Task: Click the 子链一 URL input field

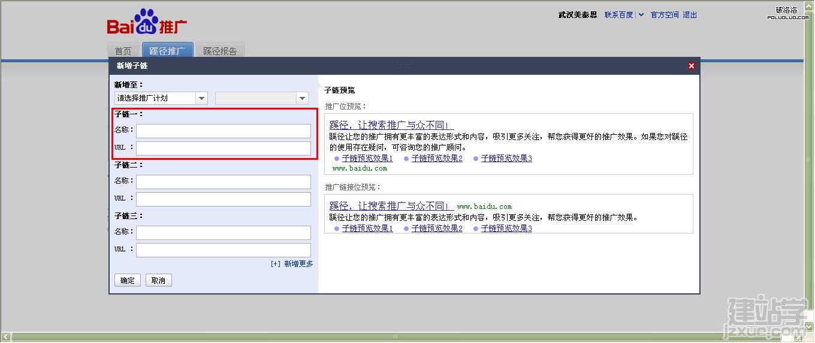Action: 224,148
